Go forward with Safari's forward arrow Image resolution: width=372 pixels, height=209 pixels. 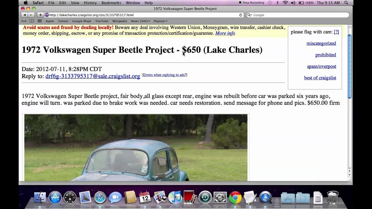point(31,15)
